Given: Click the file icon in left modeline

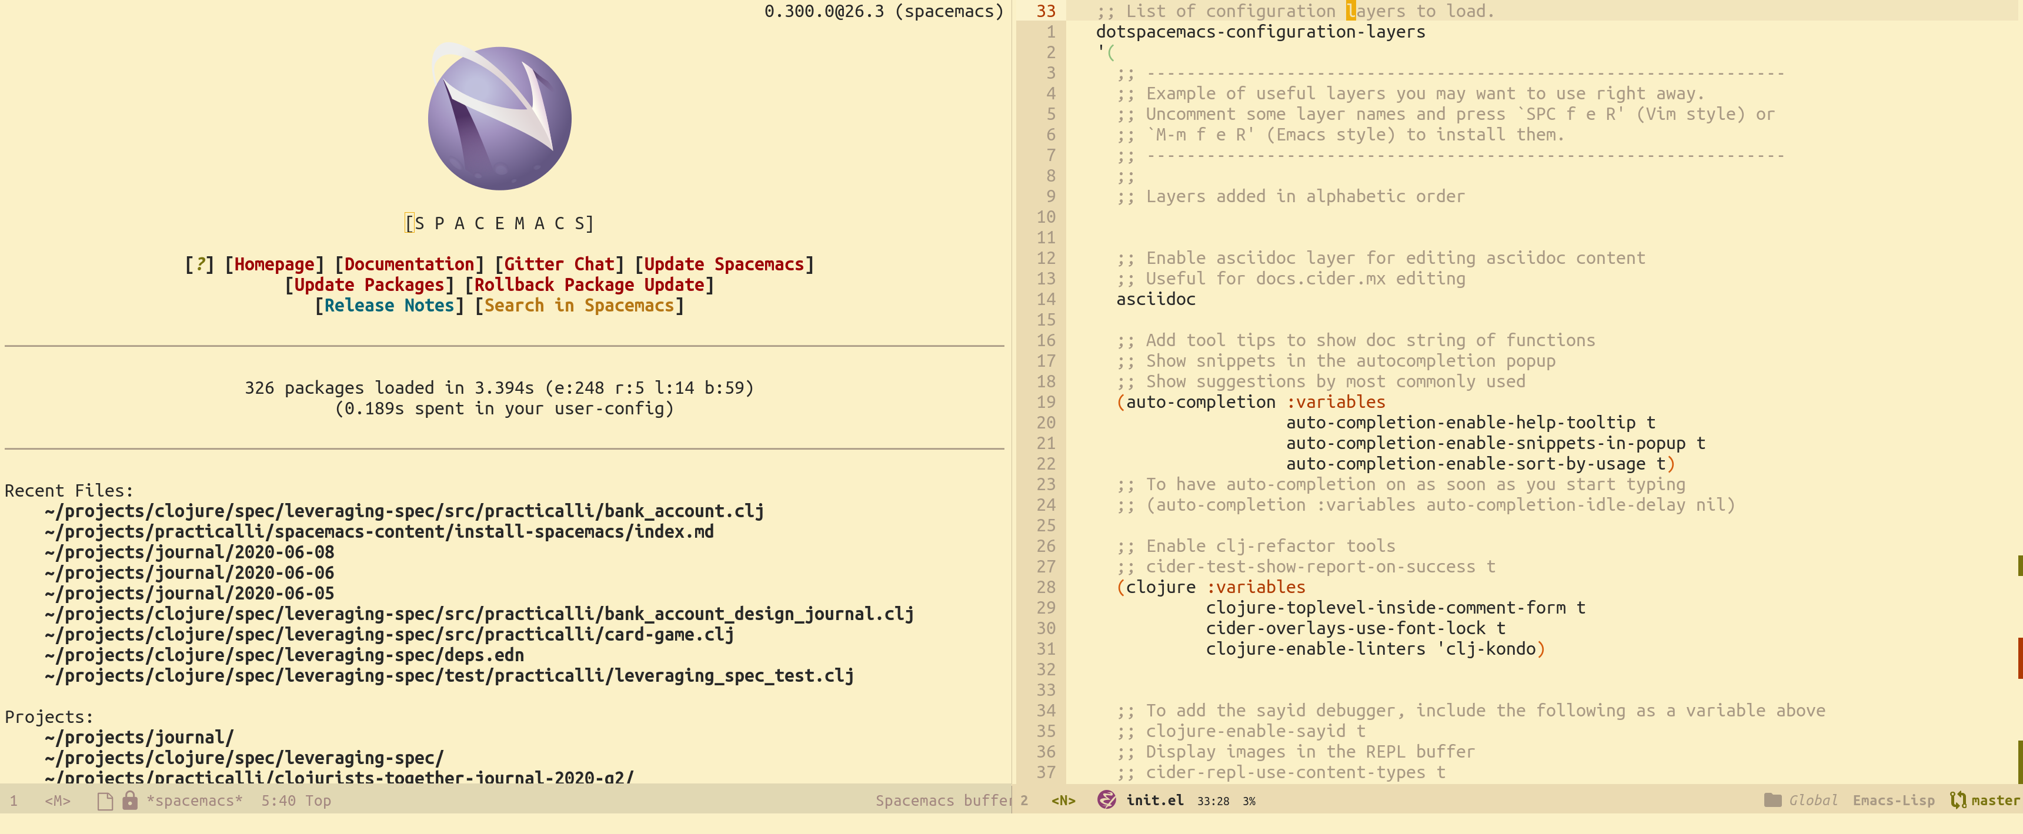Looking at the screenshot, I should pos(105,800).
